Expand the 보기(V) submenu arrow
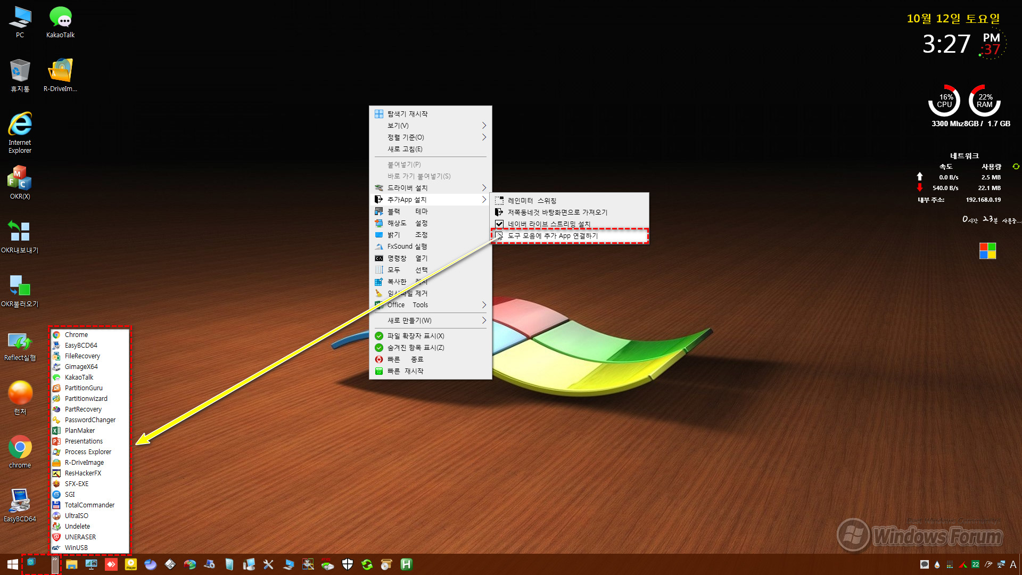The height and width of the screenshot is (575, 1022). click(x=484, y=126)
